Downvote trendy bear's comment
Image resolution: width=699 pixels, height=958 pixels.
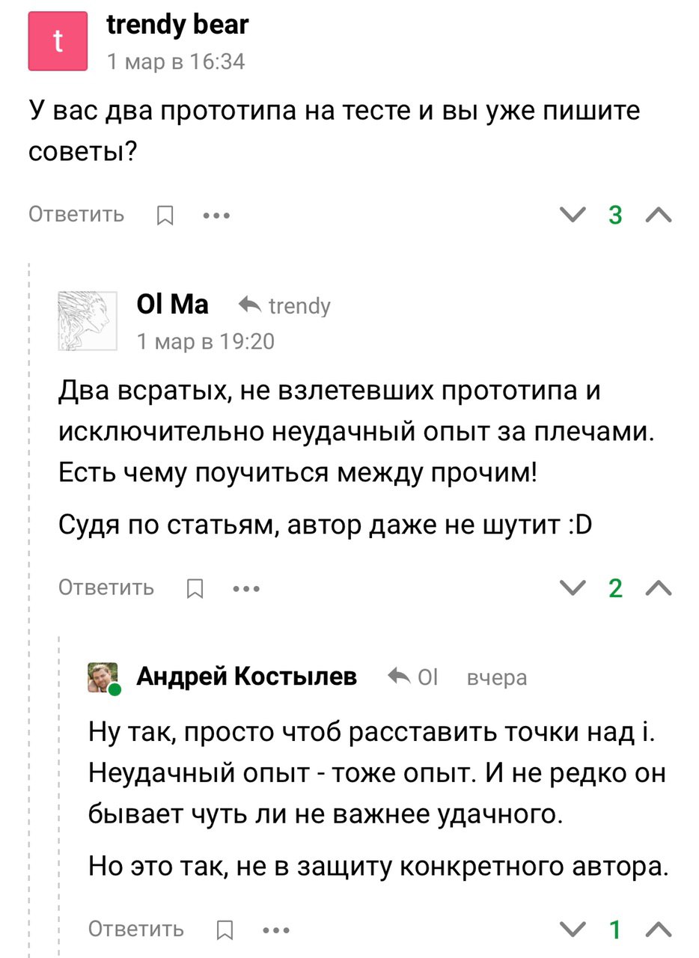pos(573,216)
